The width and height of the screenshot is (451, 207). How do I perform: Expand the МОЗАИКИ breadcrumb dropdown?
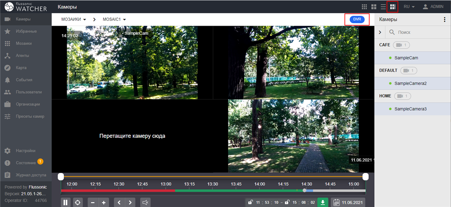pyautogui.click(x=73, y=20)
